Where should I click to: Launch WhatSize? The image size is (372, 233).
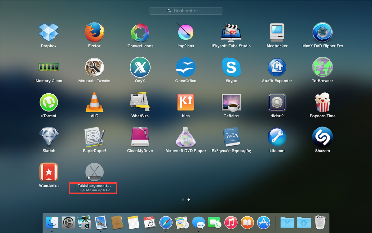(140, 102)
